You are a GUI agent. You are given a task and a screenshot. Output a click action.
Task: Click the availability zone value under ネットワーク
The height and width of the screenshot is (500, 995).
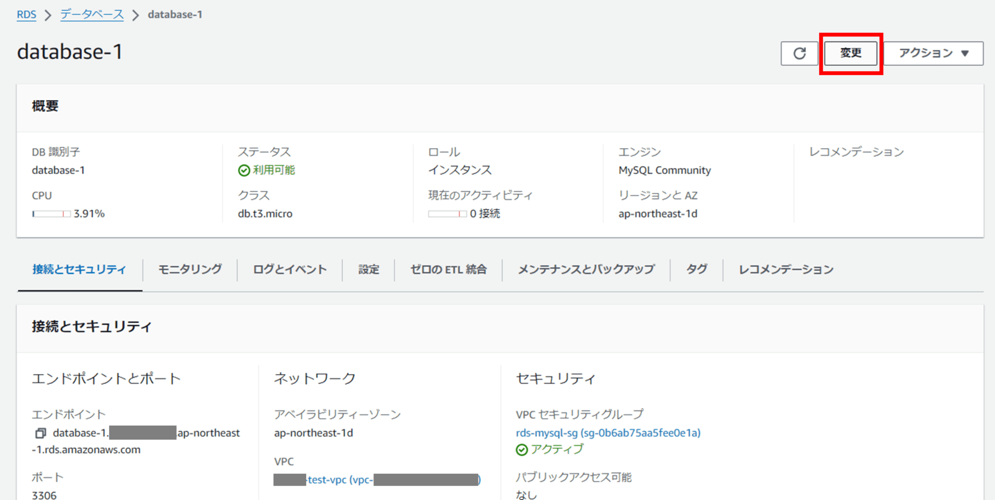point(313,433)
